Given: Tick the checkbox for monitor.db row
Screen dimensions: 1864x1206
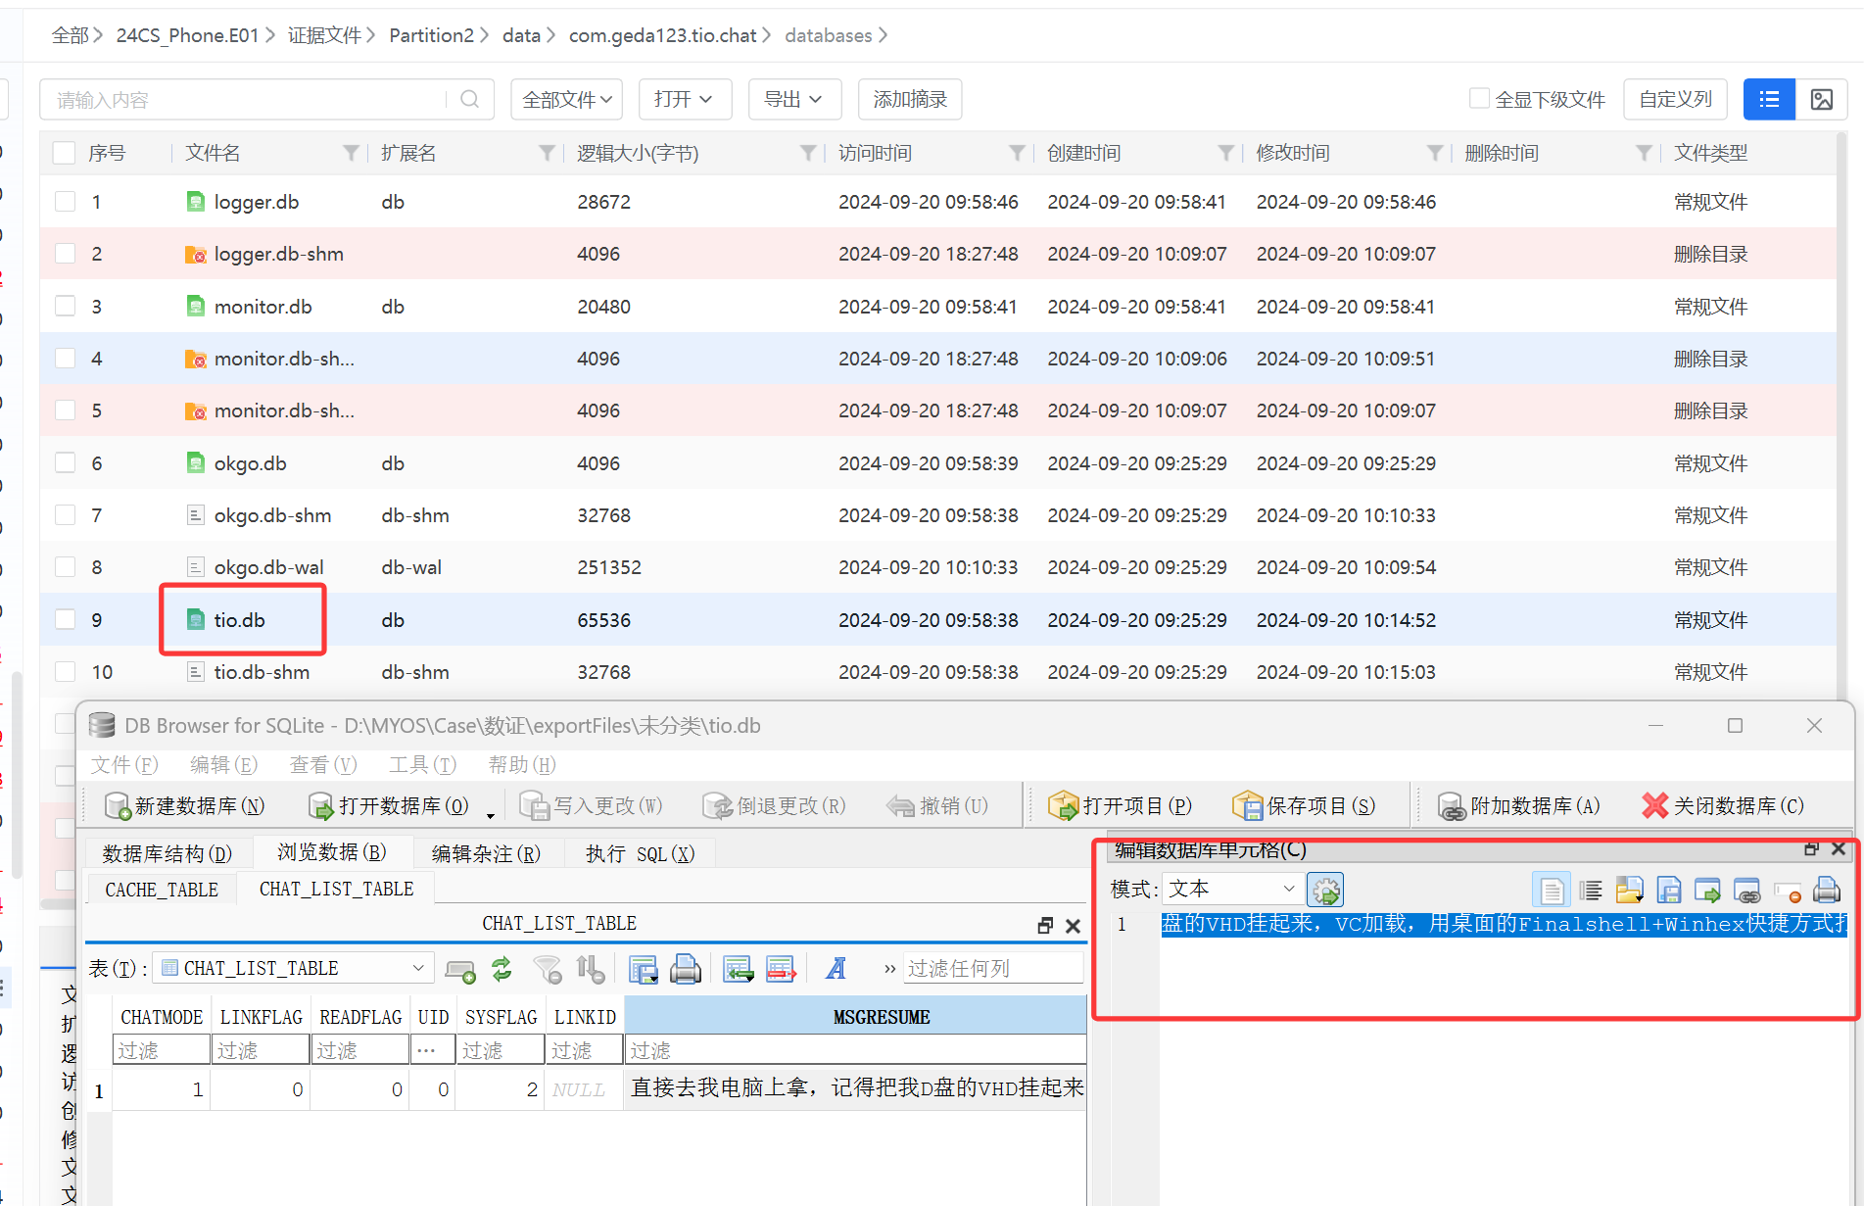Looking at the screenshot, I should (65, 307).
